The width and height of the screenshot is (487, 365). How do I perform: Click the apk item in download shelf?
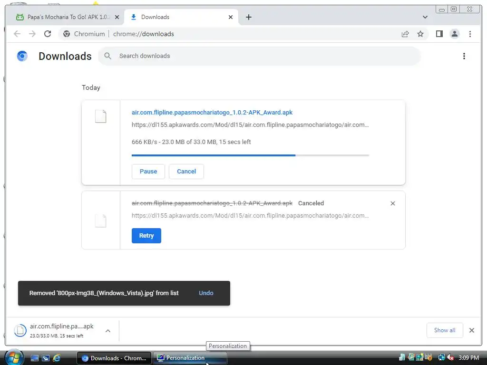tap(57, 330)
